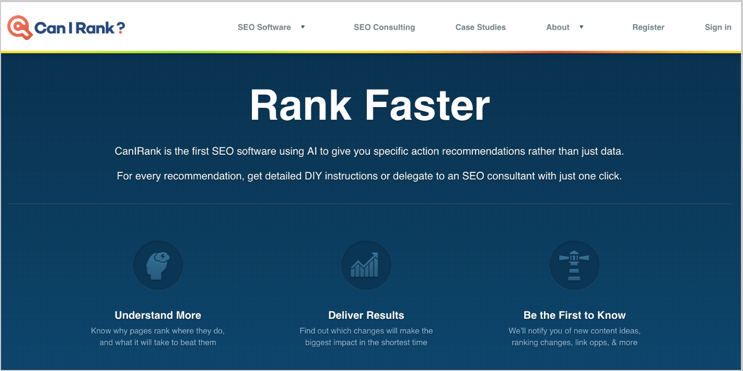Viewport: 743px width, 371px height.
Task: Click the "Understand More" heading
Action: point(158,315)
